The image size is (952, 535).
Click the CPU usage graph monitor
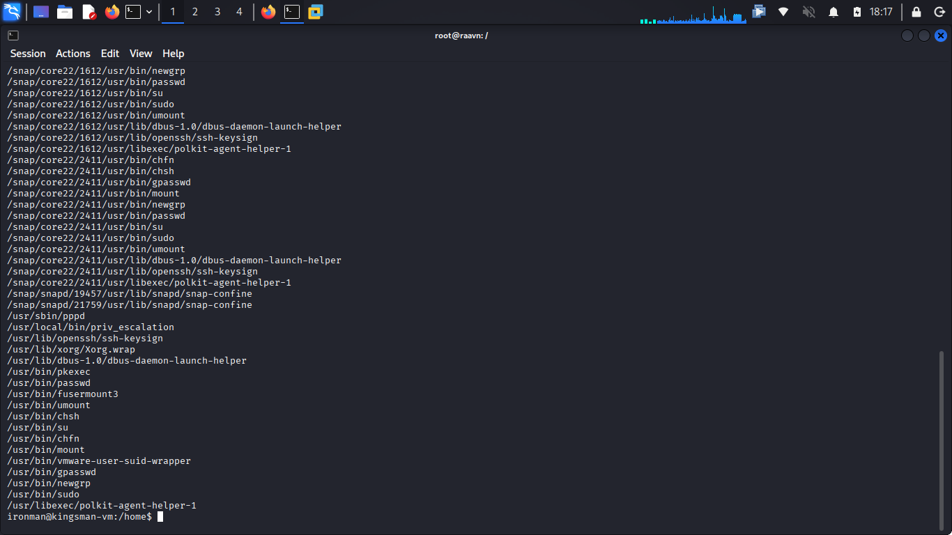click(693, 14)
